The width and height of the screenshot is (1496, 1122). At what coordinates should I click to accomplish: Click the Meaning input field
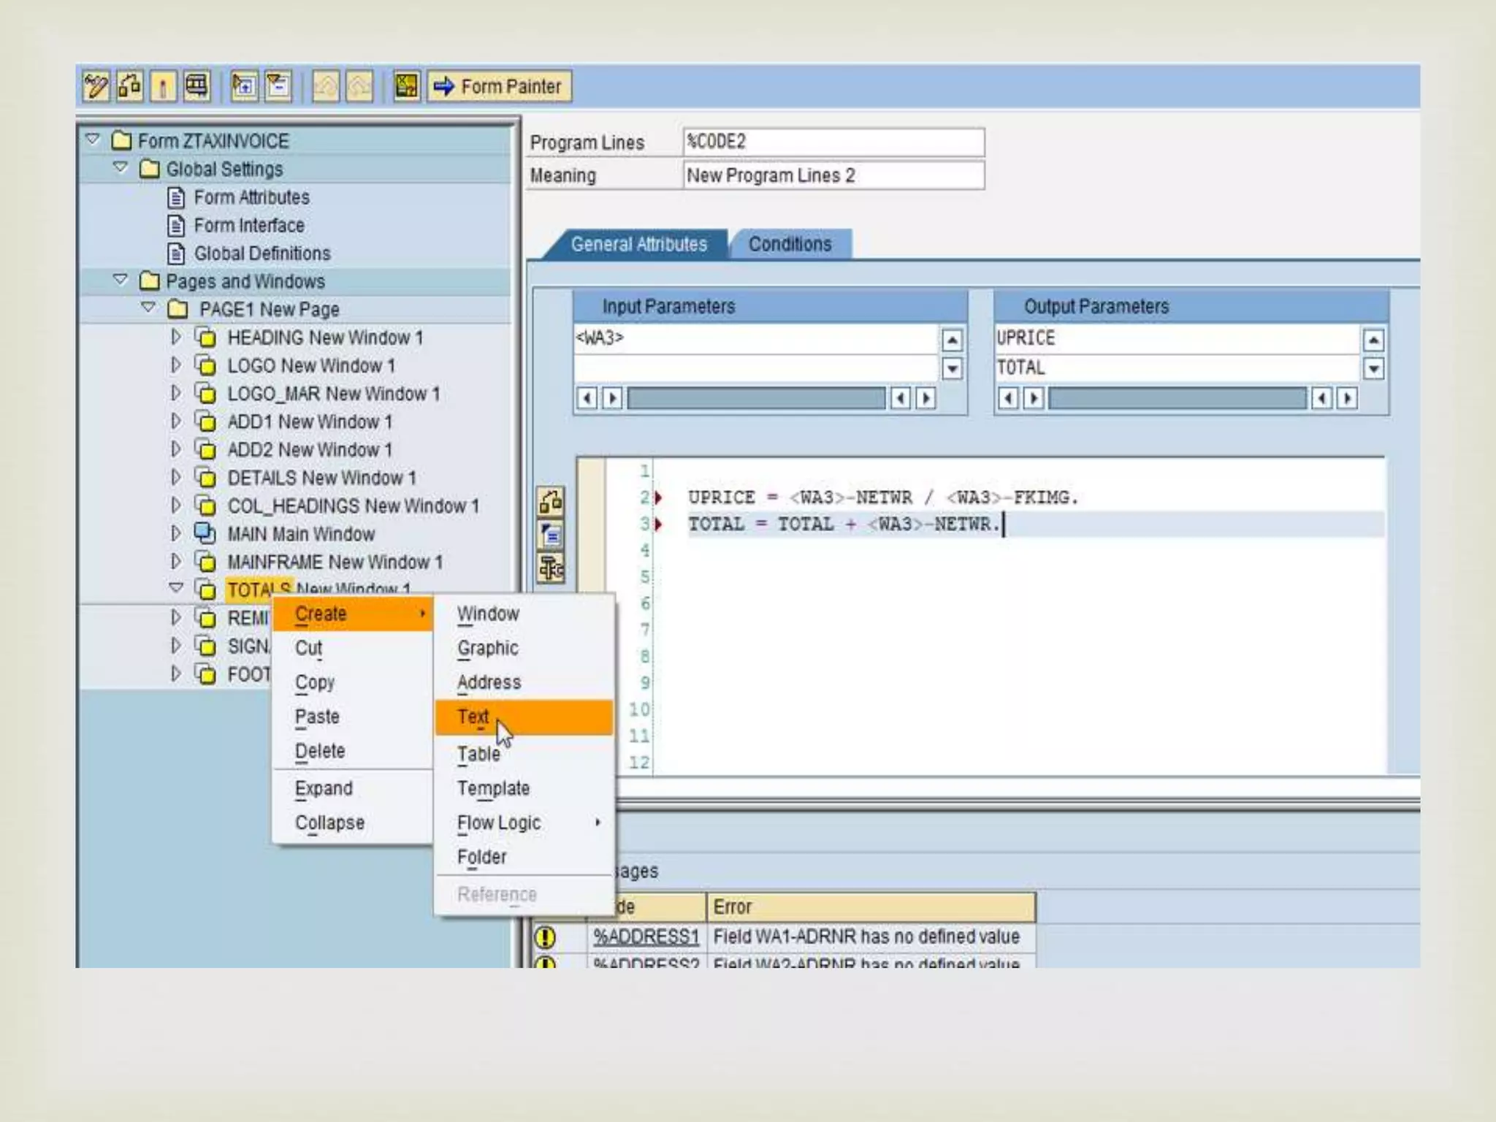point(833,176)
